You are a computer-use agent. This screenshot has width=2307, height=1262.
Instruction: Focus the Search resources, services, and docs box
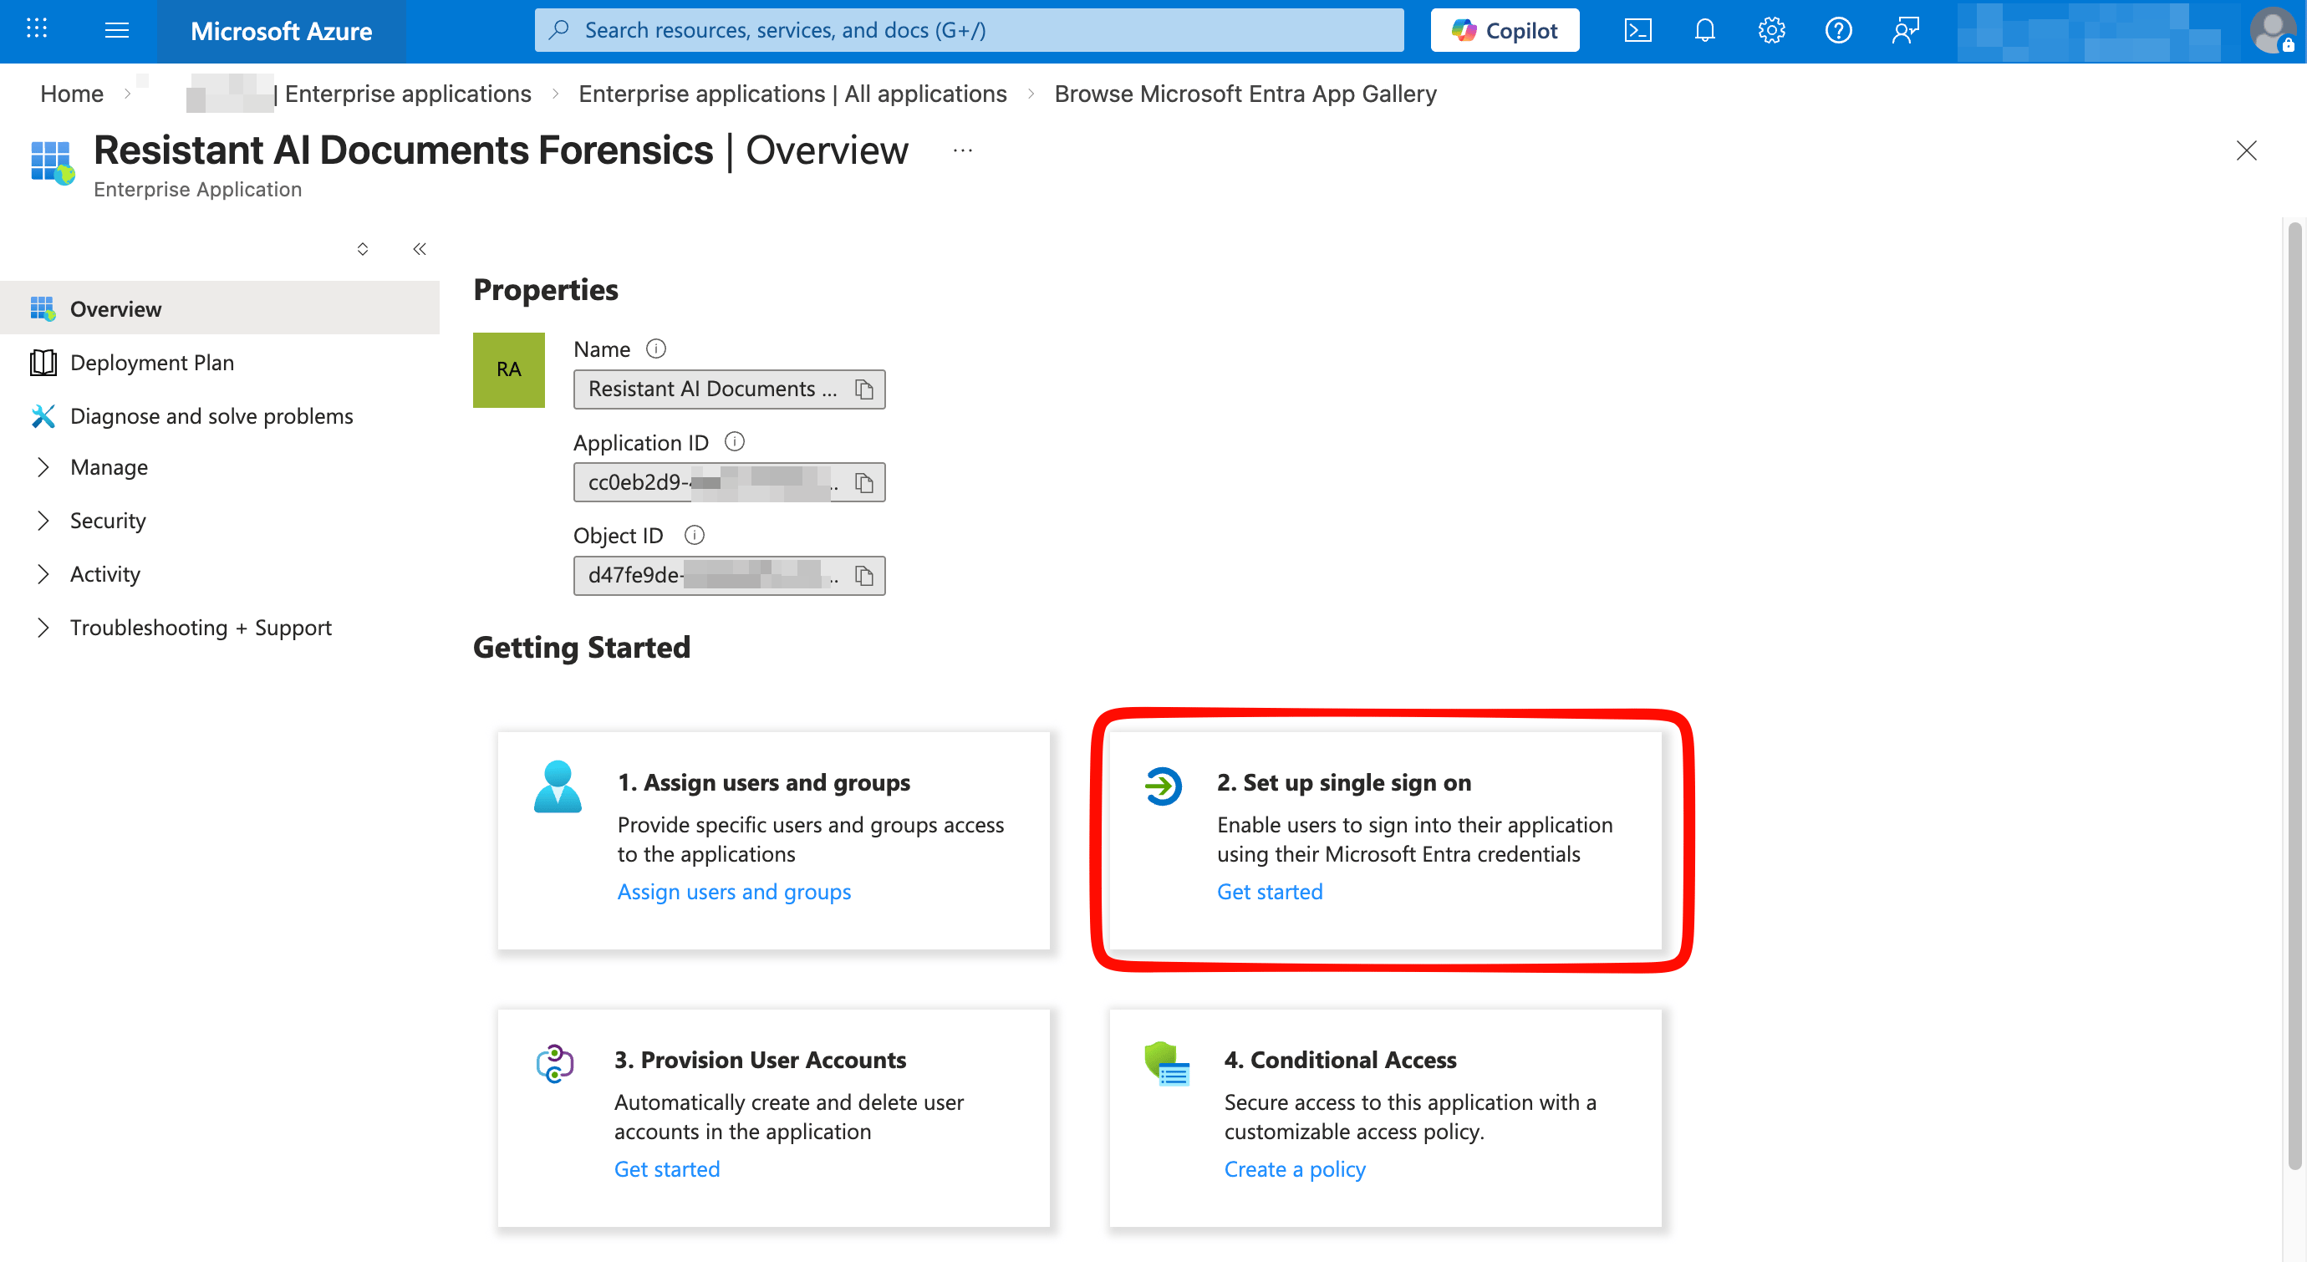click(969, 30)
